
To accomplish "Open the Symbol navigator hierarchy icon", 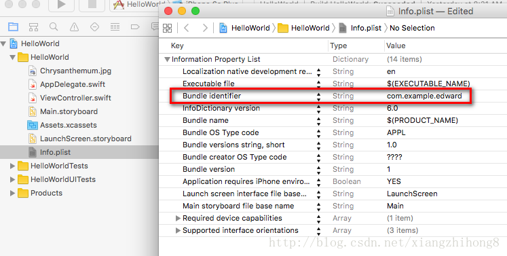I will click(x=34, y=27).
